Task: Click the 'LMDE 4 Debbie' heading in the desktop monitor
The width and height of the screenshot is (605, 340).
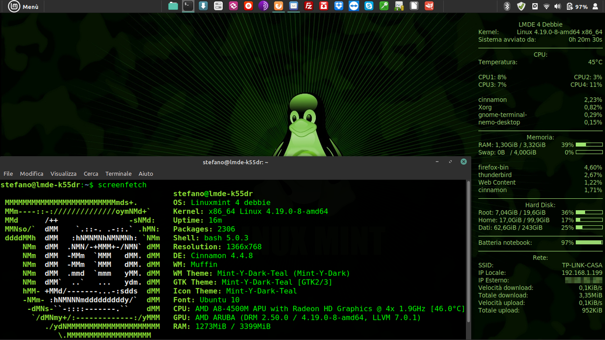Action: pos(540,25)
